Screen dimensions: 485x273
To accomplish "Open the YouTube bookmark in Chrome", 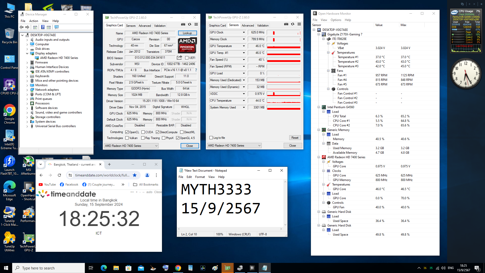I will click(x=47, y=185).
